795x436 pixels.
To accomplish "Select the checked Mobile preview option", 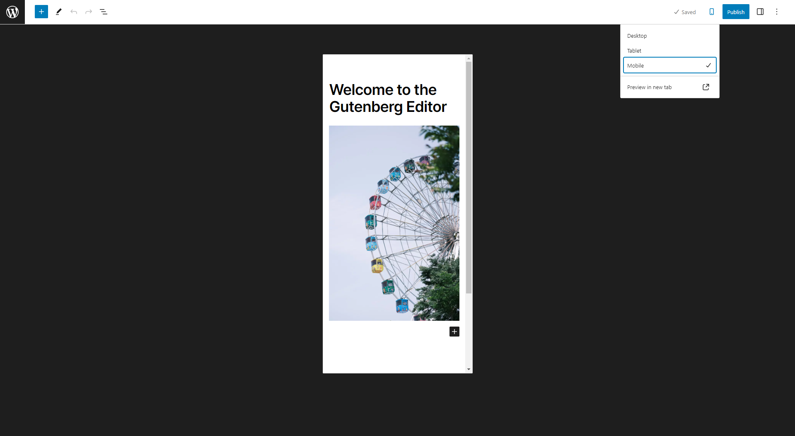I will 669,65.
